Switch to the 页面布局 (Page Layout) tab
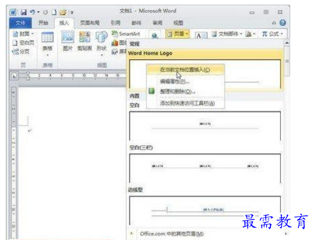The width and height of the screenshot is (313, 240). click(x=89, y=23)
